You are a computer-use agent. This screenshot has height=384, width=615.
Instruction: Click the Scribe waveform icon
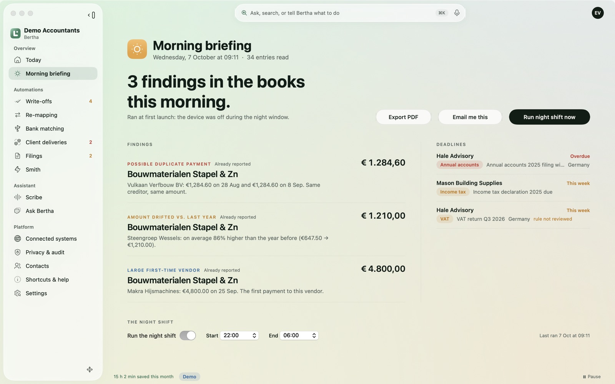(x=18, y=197)
